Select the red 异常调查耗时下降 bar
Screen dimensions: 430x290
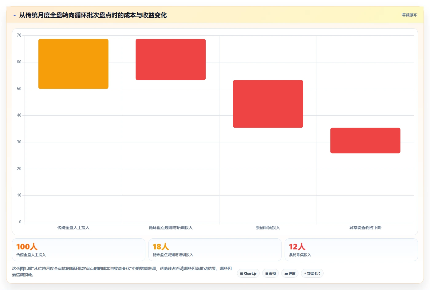pos(365,141)
